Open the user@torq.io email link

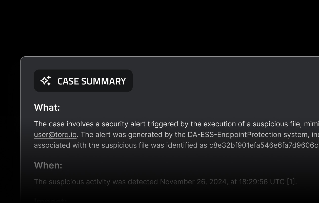pyautogui.click(x=55, y=134)
